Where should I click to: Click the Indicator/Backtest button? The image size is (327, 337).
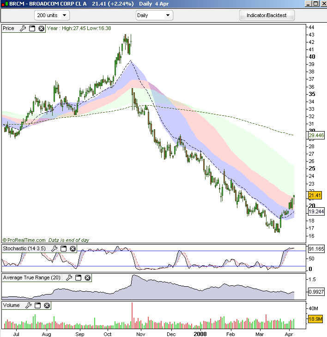[266, 15]
